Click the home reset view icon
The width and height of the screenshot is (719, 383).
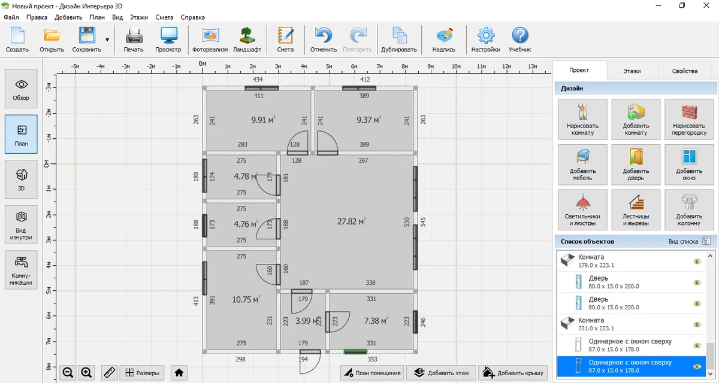(x=179, y=373)
